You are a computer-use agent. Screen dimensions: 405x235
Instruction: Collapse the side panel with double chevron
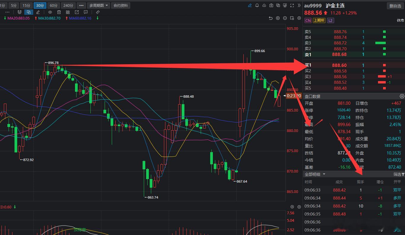point(299,5)
